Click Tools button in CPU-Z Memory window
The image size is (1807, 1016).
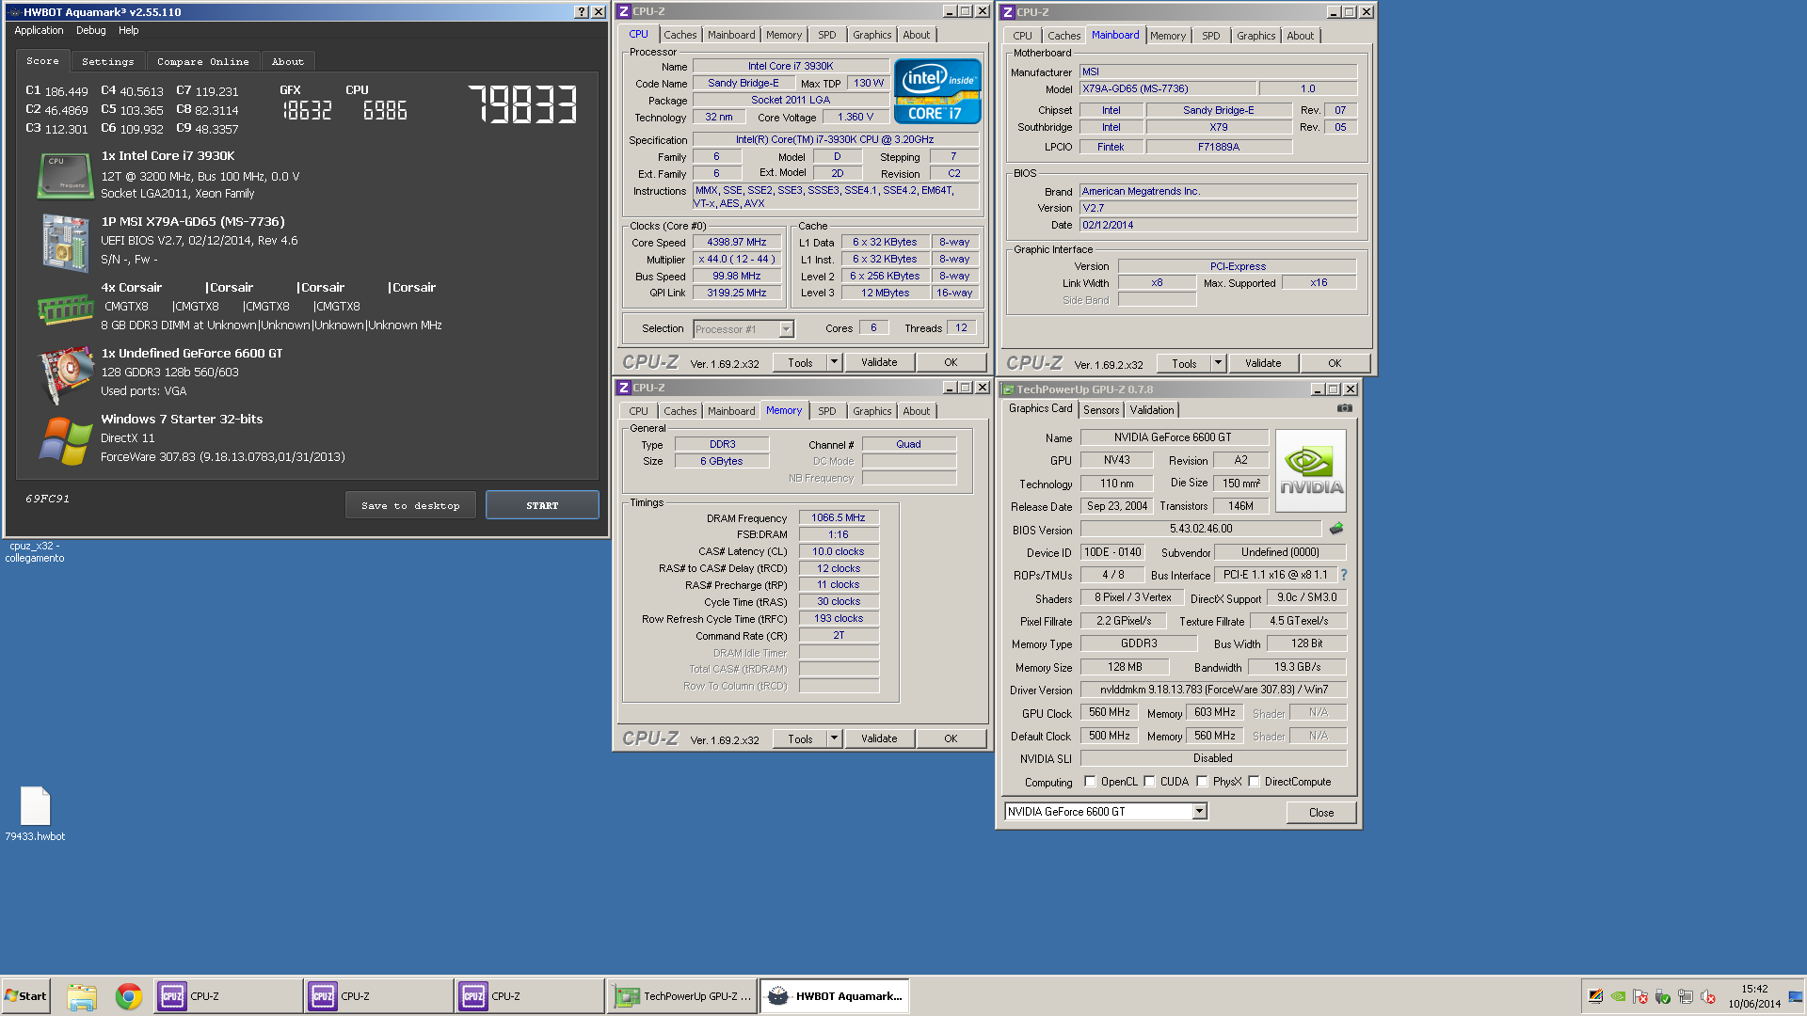pos(800,738)
